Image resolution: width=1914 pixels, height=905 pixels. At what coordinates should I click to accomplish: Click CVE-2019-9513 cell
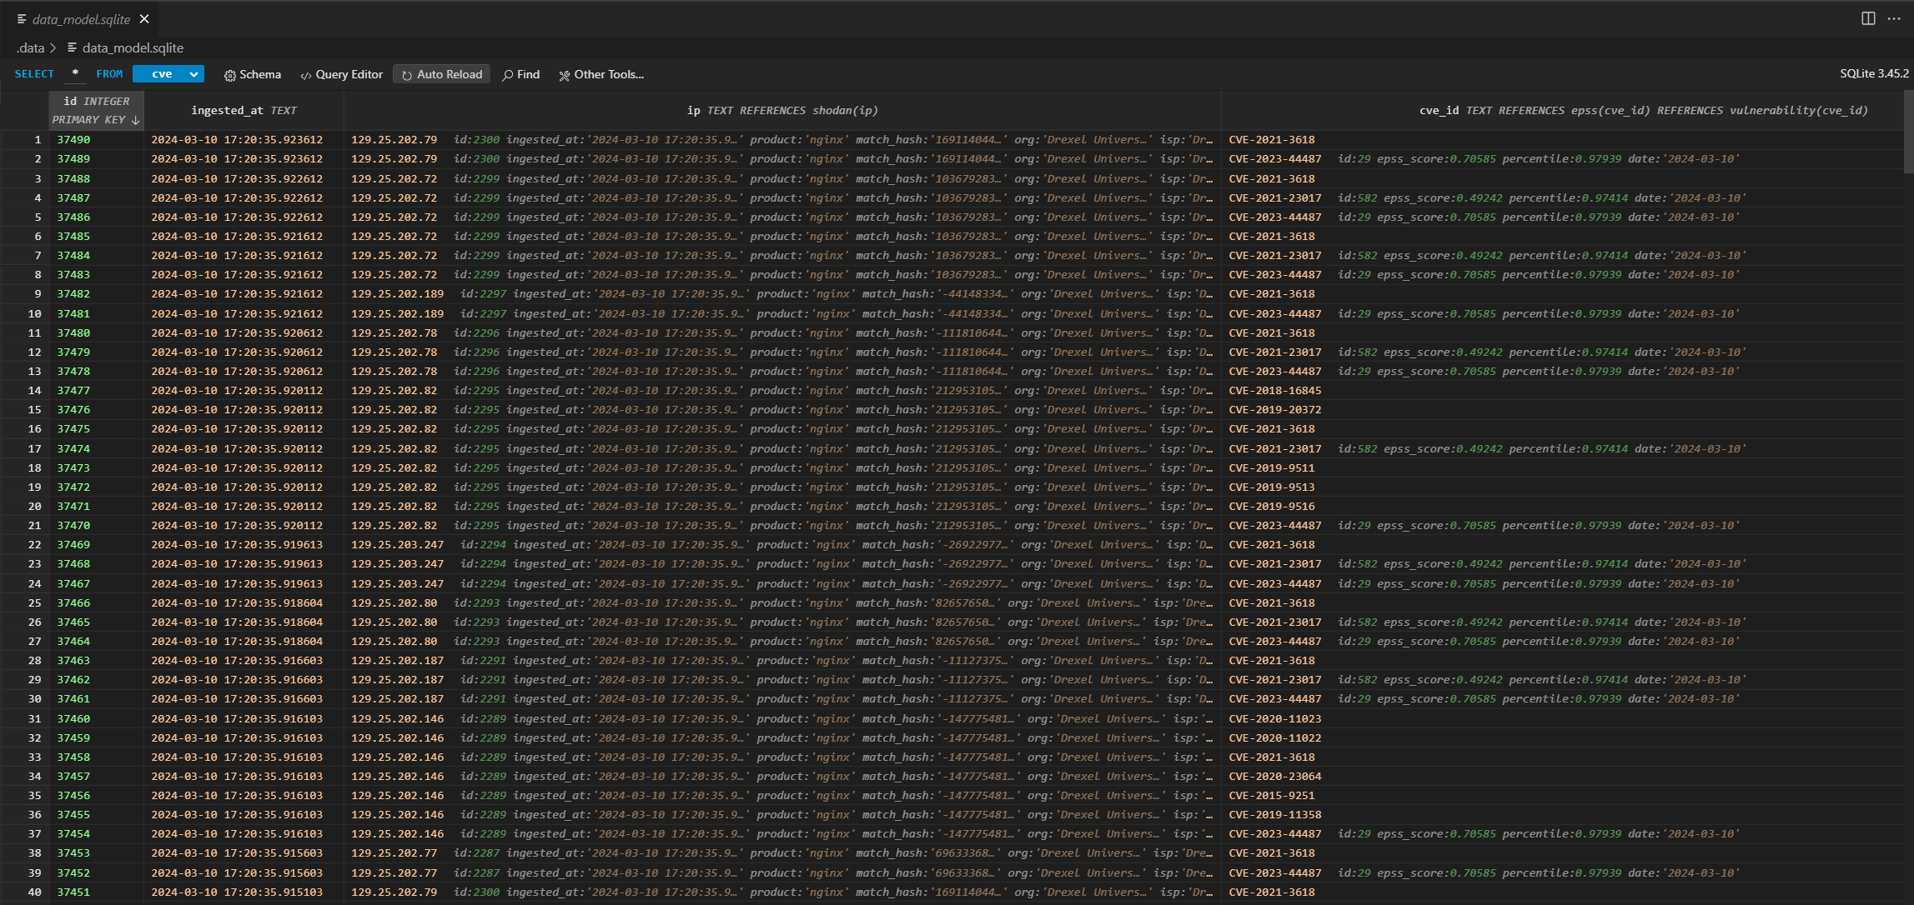(1271, 487)
